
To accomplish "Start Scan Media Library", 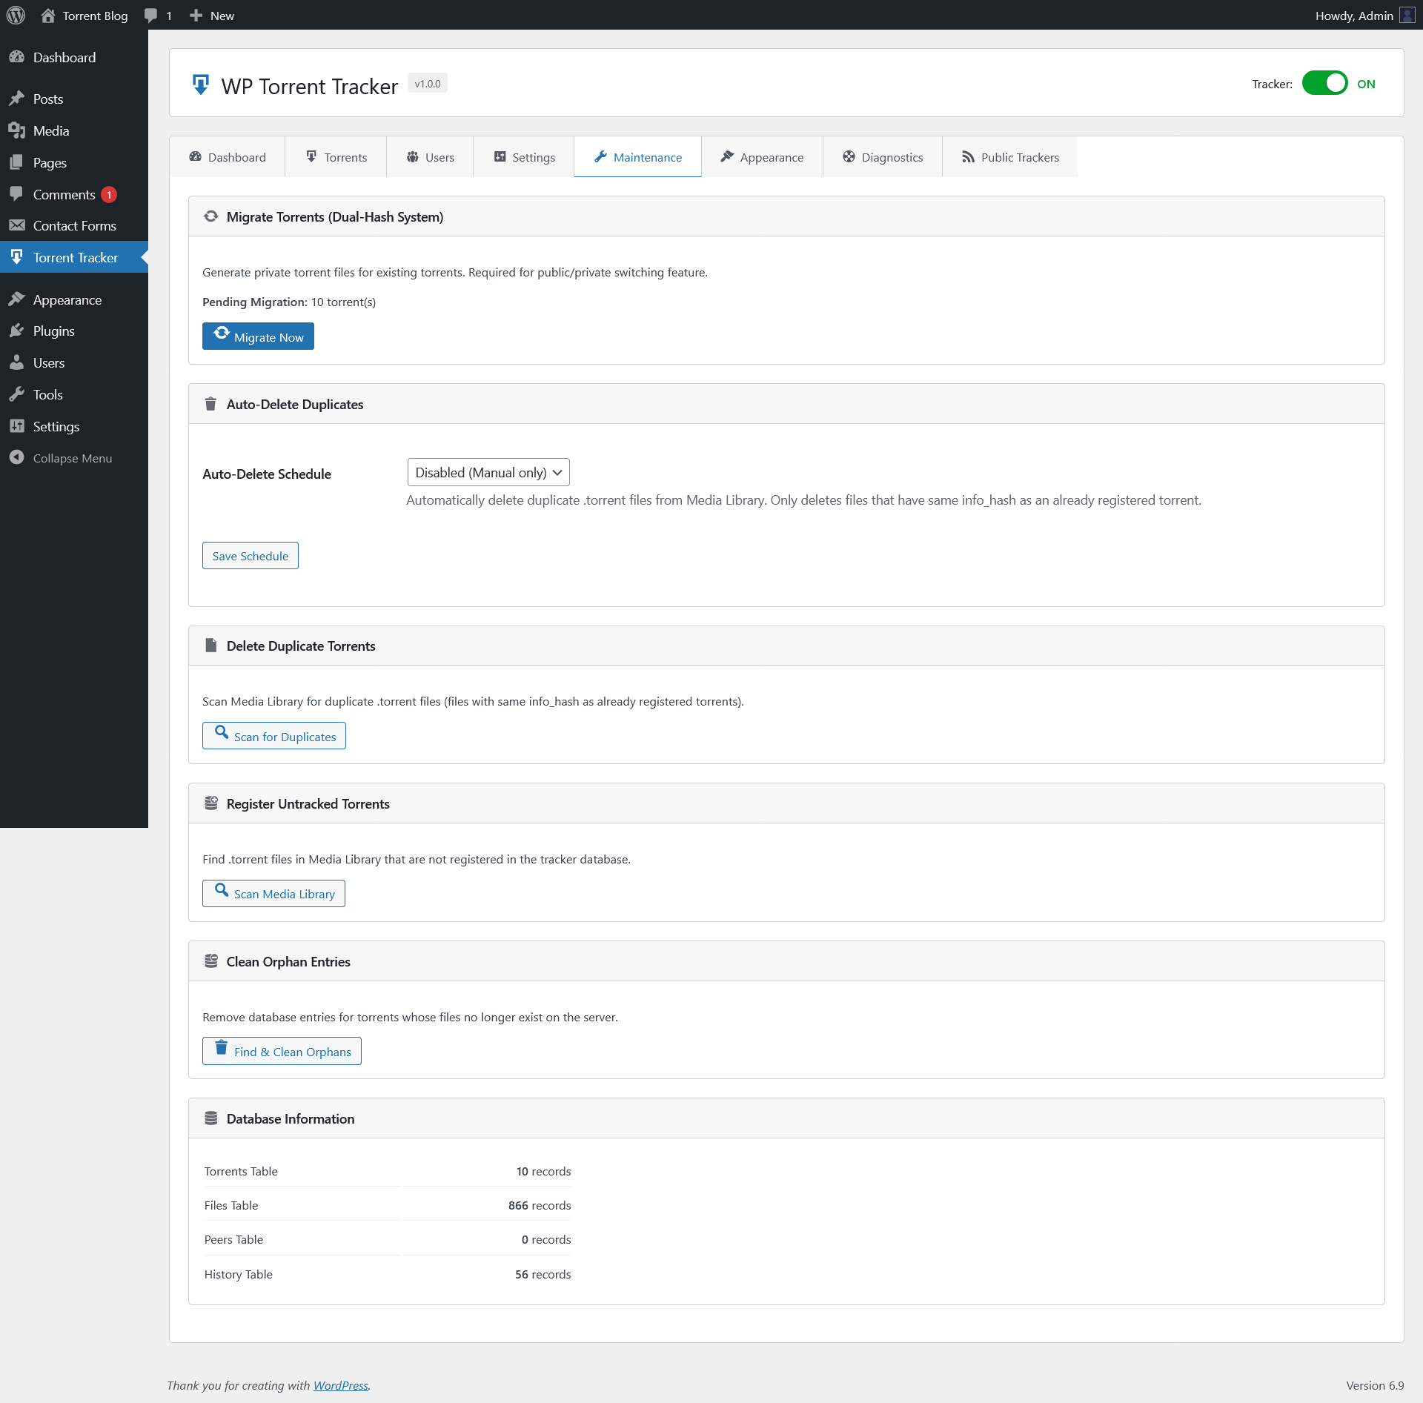I will (x=273, y=894).
